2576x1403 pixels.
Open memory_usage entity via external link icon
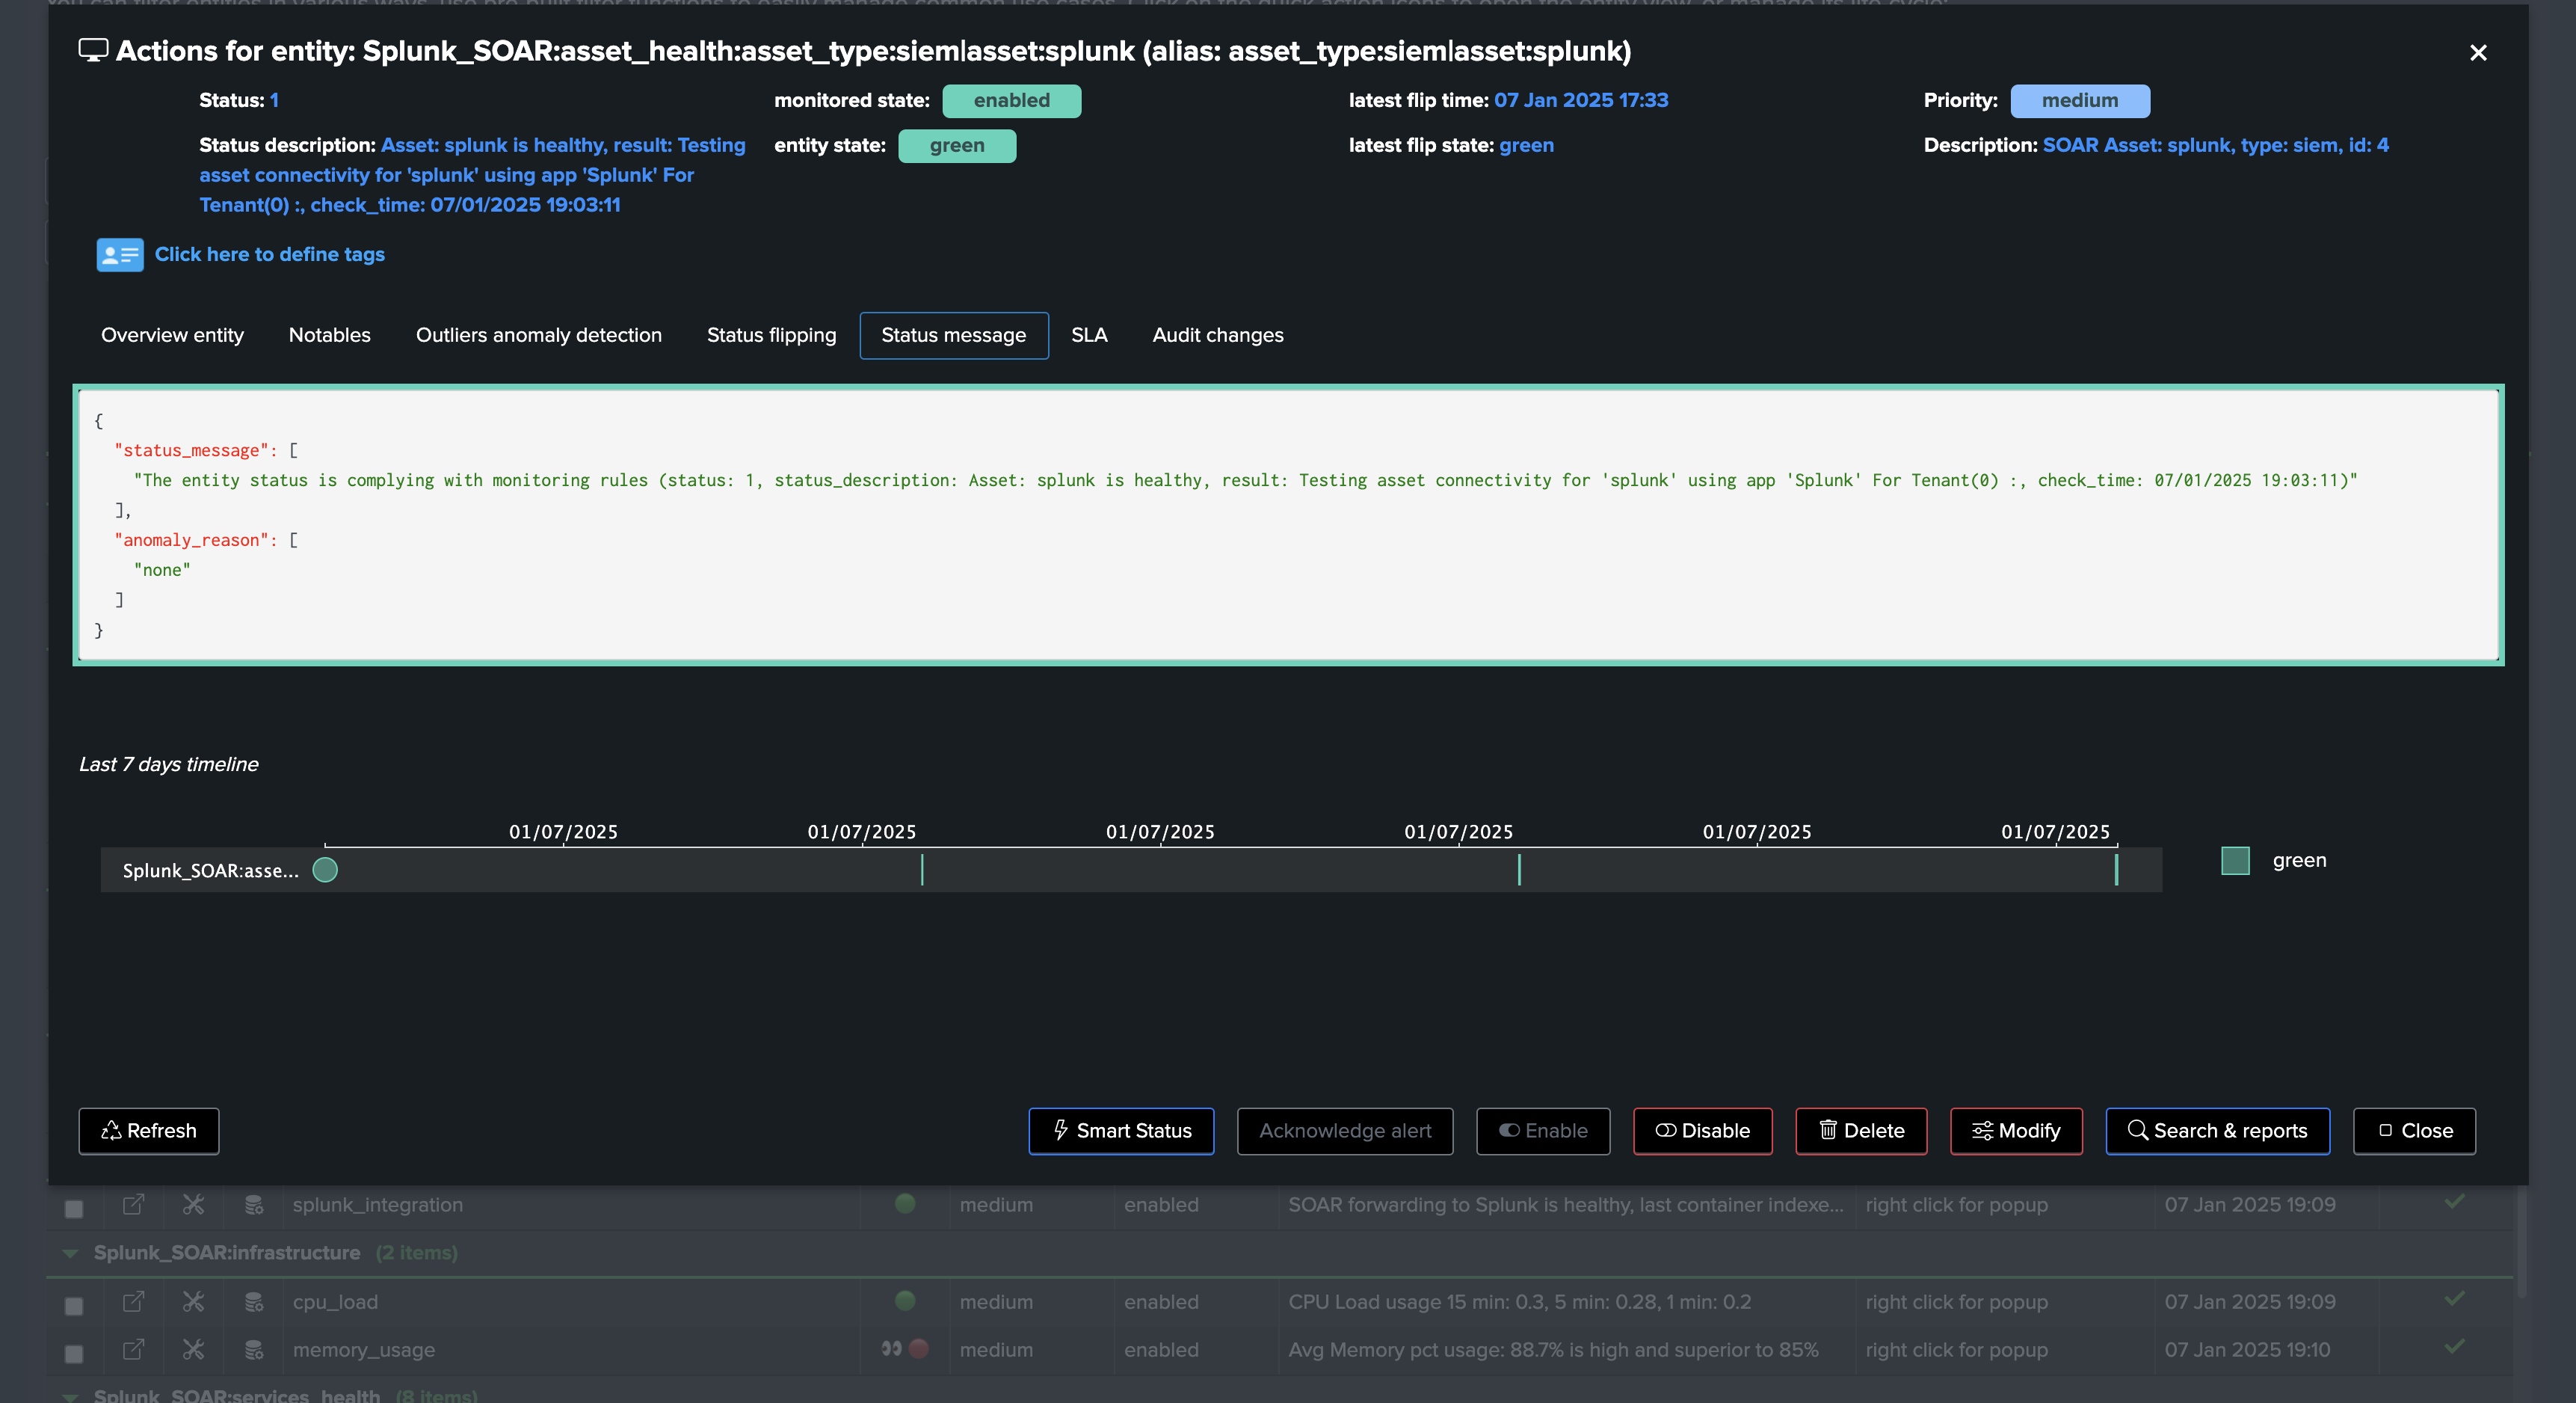[x=133, y=1350]
